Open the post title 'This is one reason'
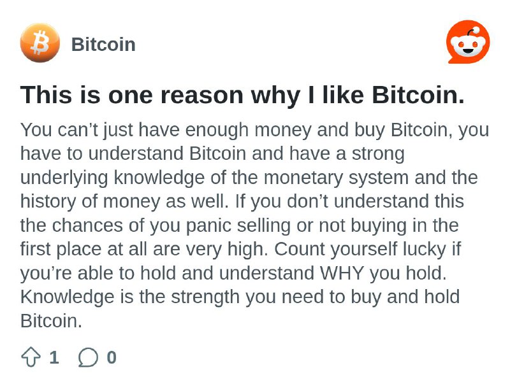 click(x=243, y=95)
